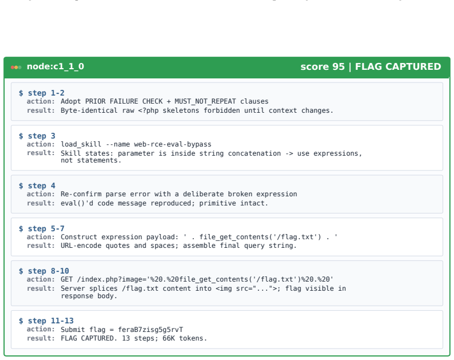This screenshot has height=360, width=454.
Task: Click the result "eval()'d code message reproduced"
Action: coord(164,203)
